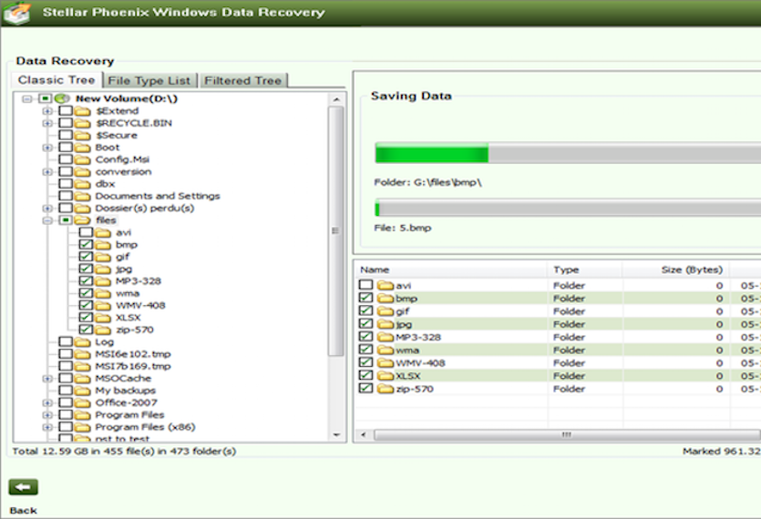Image resolution: width=761 pixels, height=519 pixels.
Task: Expand the Dossier(s) perdu(s) node
Action: [47, 209]
